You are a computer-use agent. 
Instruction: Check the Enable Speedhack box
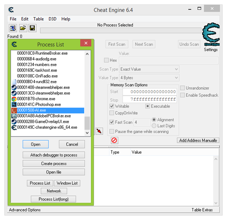click(183, 95)
